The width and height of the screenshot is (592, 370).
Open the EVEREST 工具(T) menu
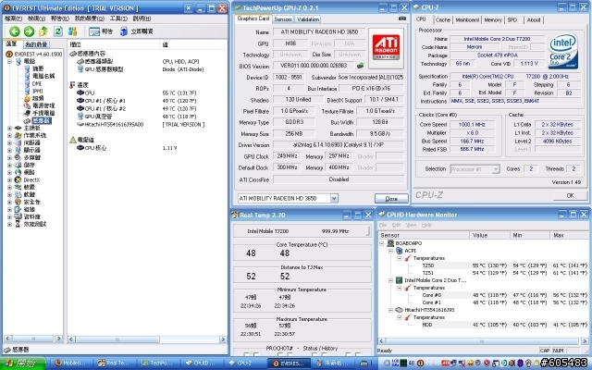pos(118,18)
